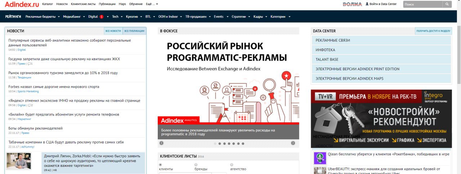Screen dimensions: 461x174
Task: Click the red notification badge next to Digital
Action: click(102, 17)
